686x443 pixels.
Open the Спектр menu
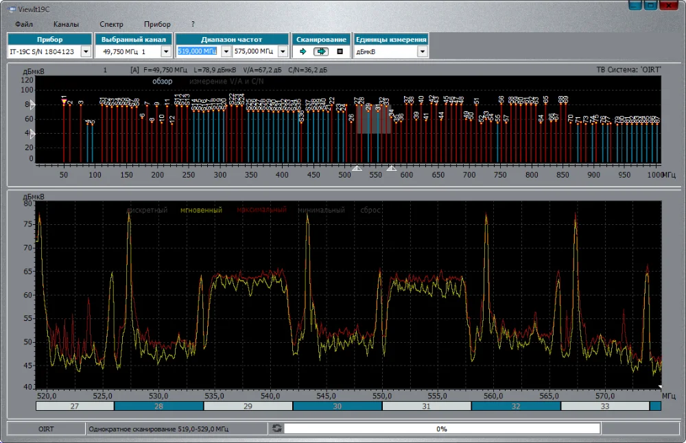[x=111, y=24]
